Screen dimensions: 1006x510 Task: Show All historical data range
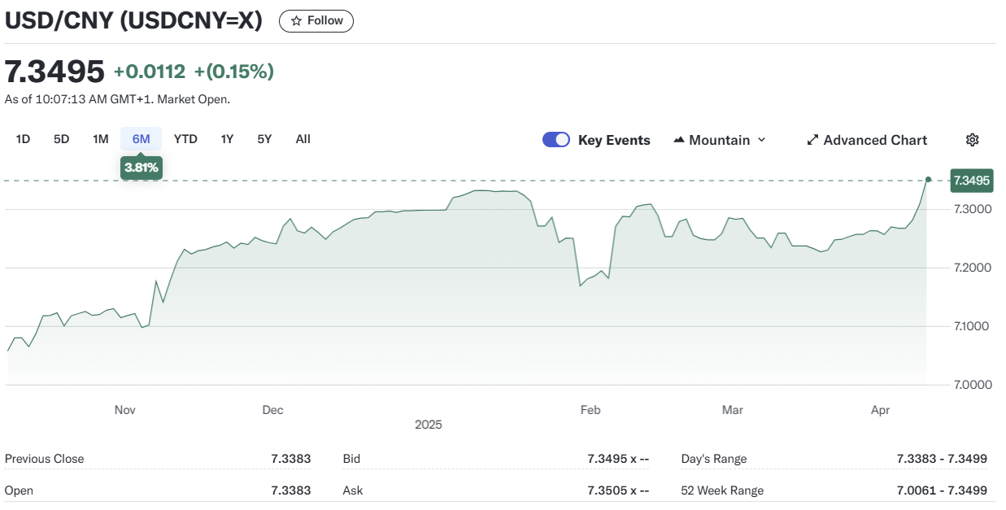pos(303,139)
